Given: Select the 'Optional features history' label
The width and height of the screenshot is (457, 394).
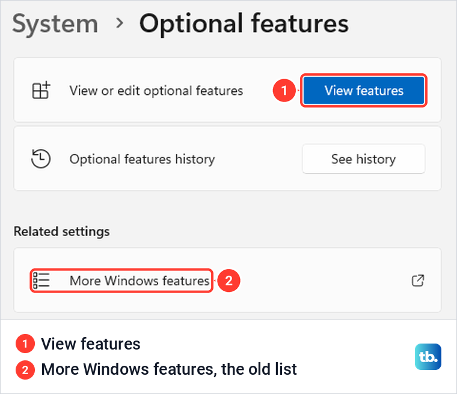Looking at the screenshot, I should [x=143, y=159].
